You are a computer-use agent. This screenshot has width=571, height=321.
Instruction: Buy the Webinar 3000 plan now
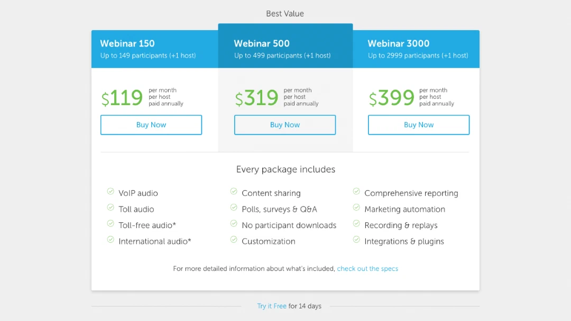pos(418,125)
